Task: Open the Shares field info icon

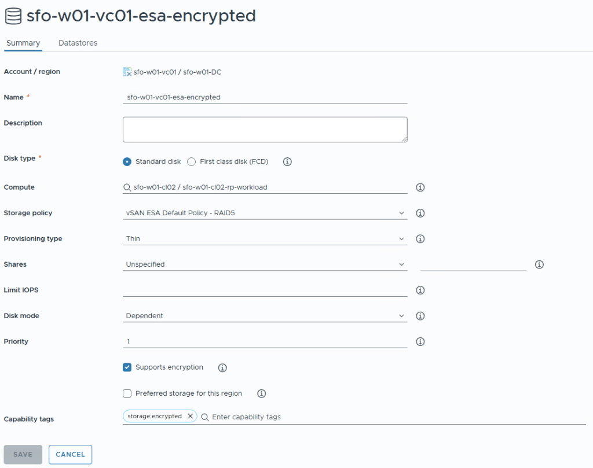Action: click(x=539, y=264)
